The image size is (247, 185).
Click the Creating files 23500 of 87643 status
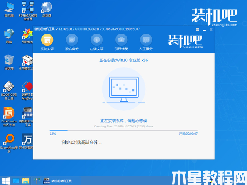click(123, 126)
